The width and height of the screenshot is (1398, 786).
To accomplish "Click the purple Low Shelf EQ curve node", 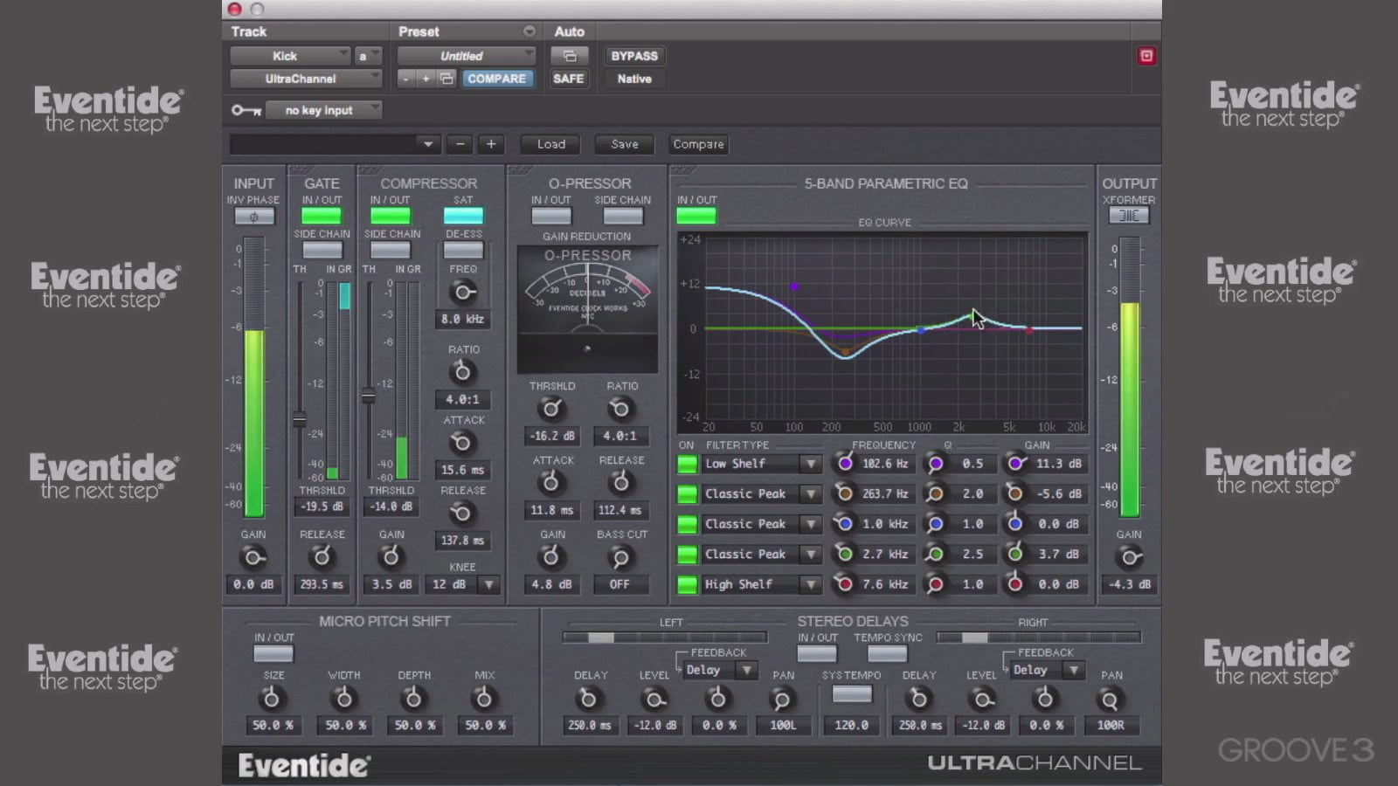I will 793,286.
